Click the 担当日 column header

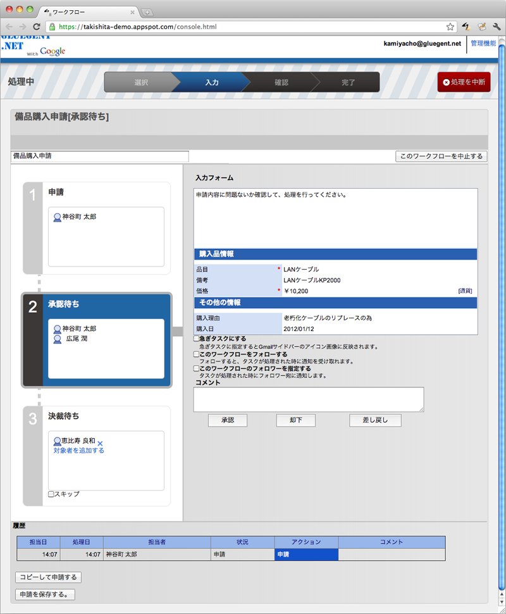[38, 542]
